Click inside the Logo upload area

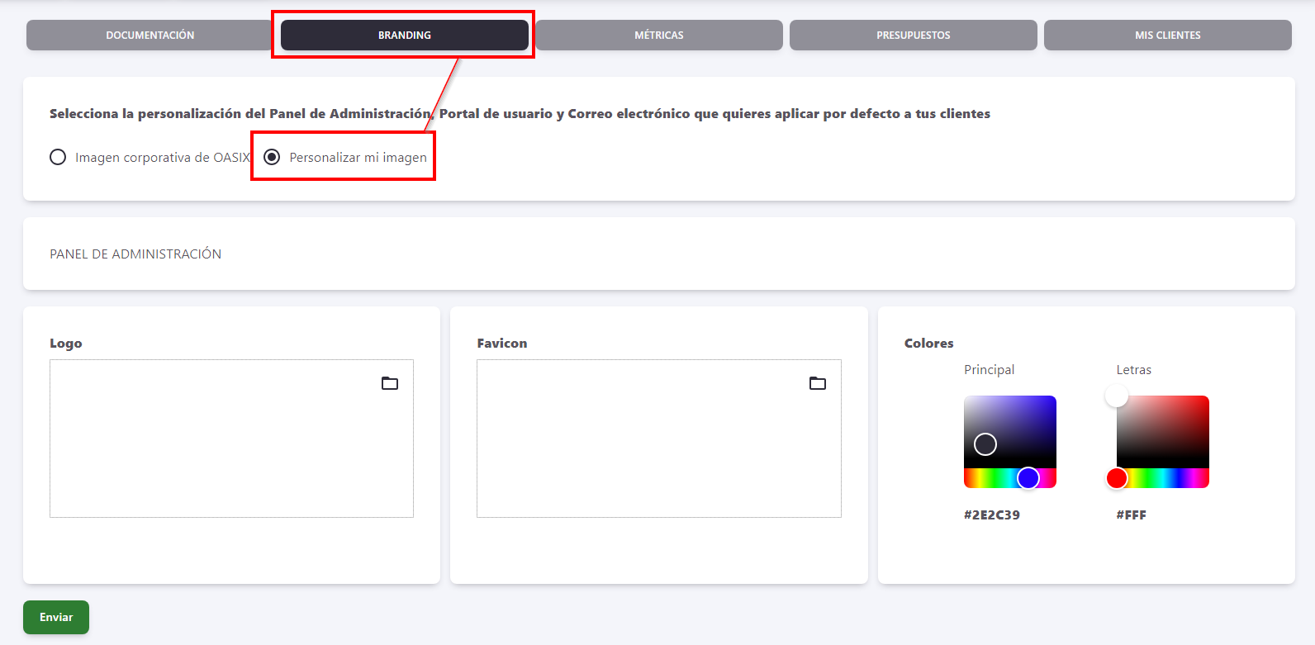click(x=231, y=446)
